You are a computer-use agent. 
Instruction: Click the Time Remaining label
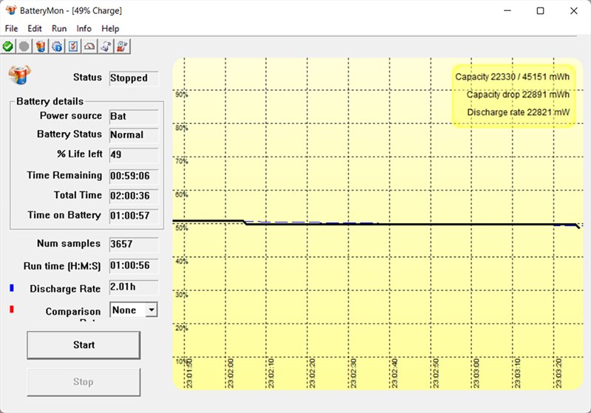[x=64, y=175]
